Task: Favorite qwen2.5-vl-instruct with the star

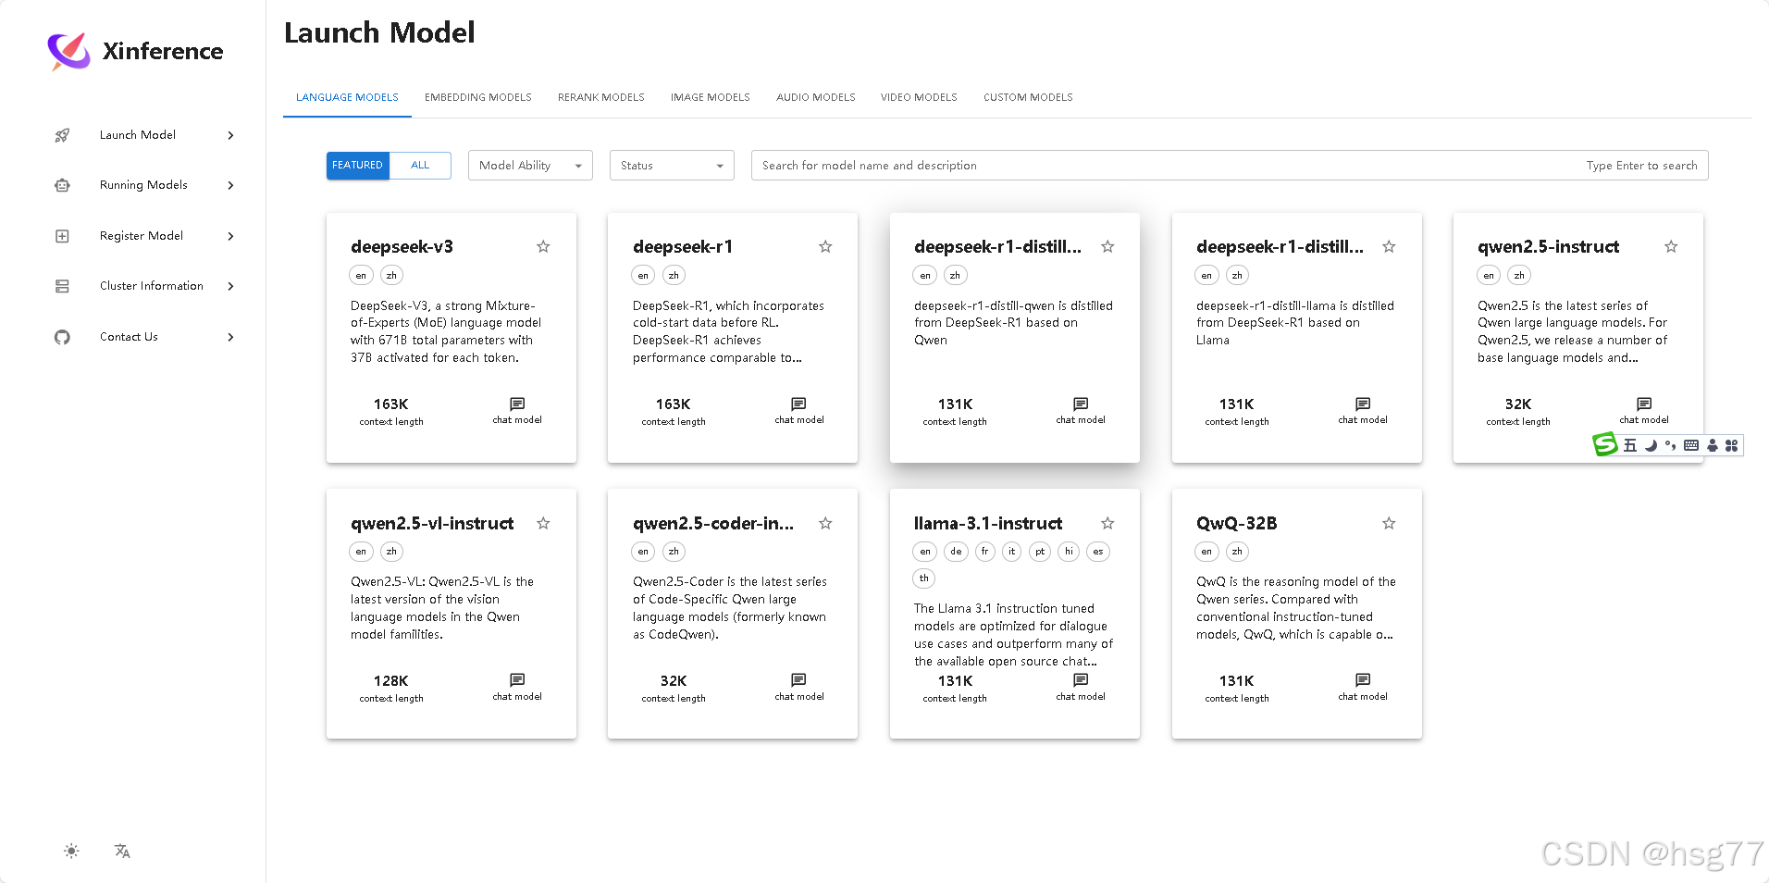Action: (543, 523)
